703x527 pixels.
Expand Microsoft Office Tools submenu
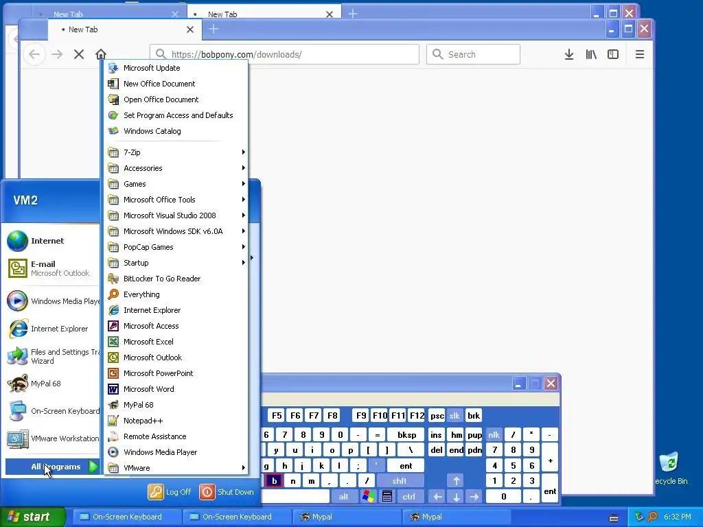pyautogui.click(x=176, y=200)
